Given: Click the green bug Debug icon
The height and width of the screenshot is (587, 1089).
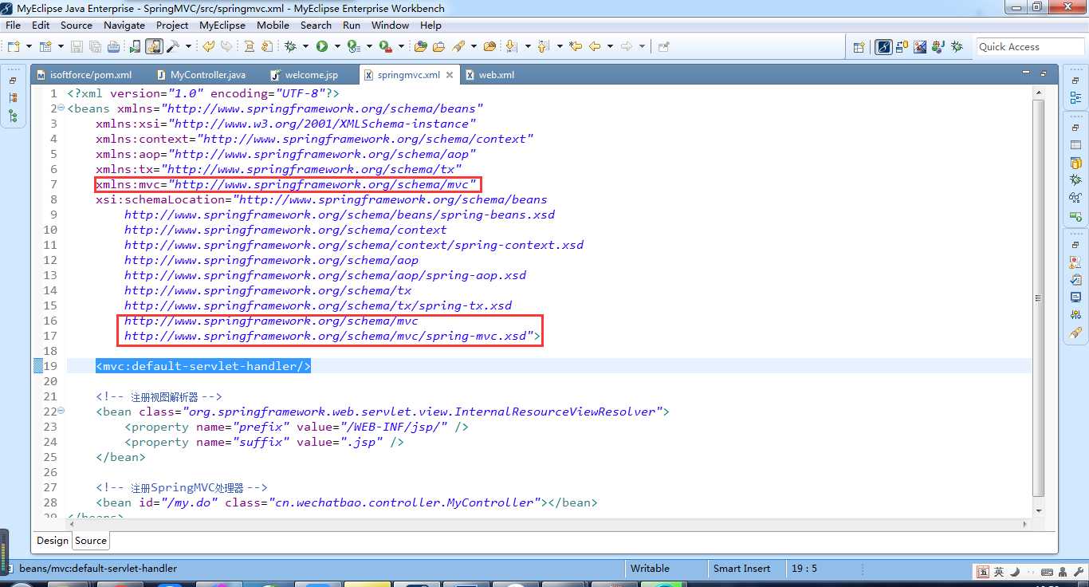Looking at the screenshot, I should [x=290, y=46].
